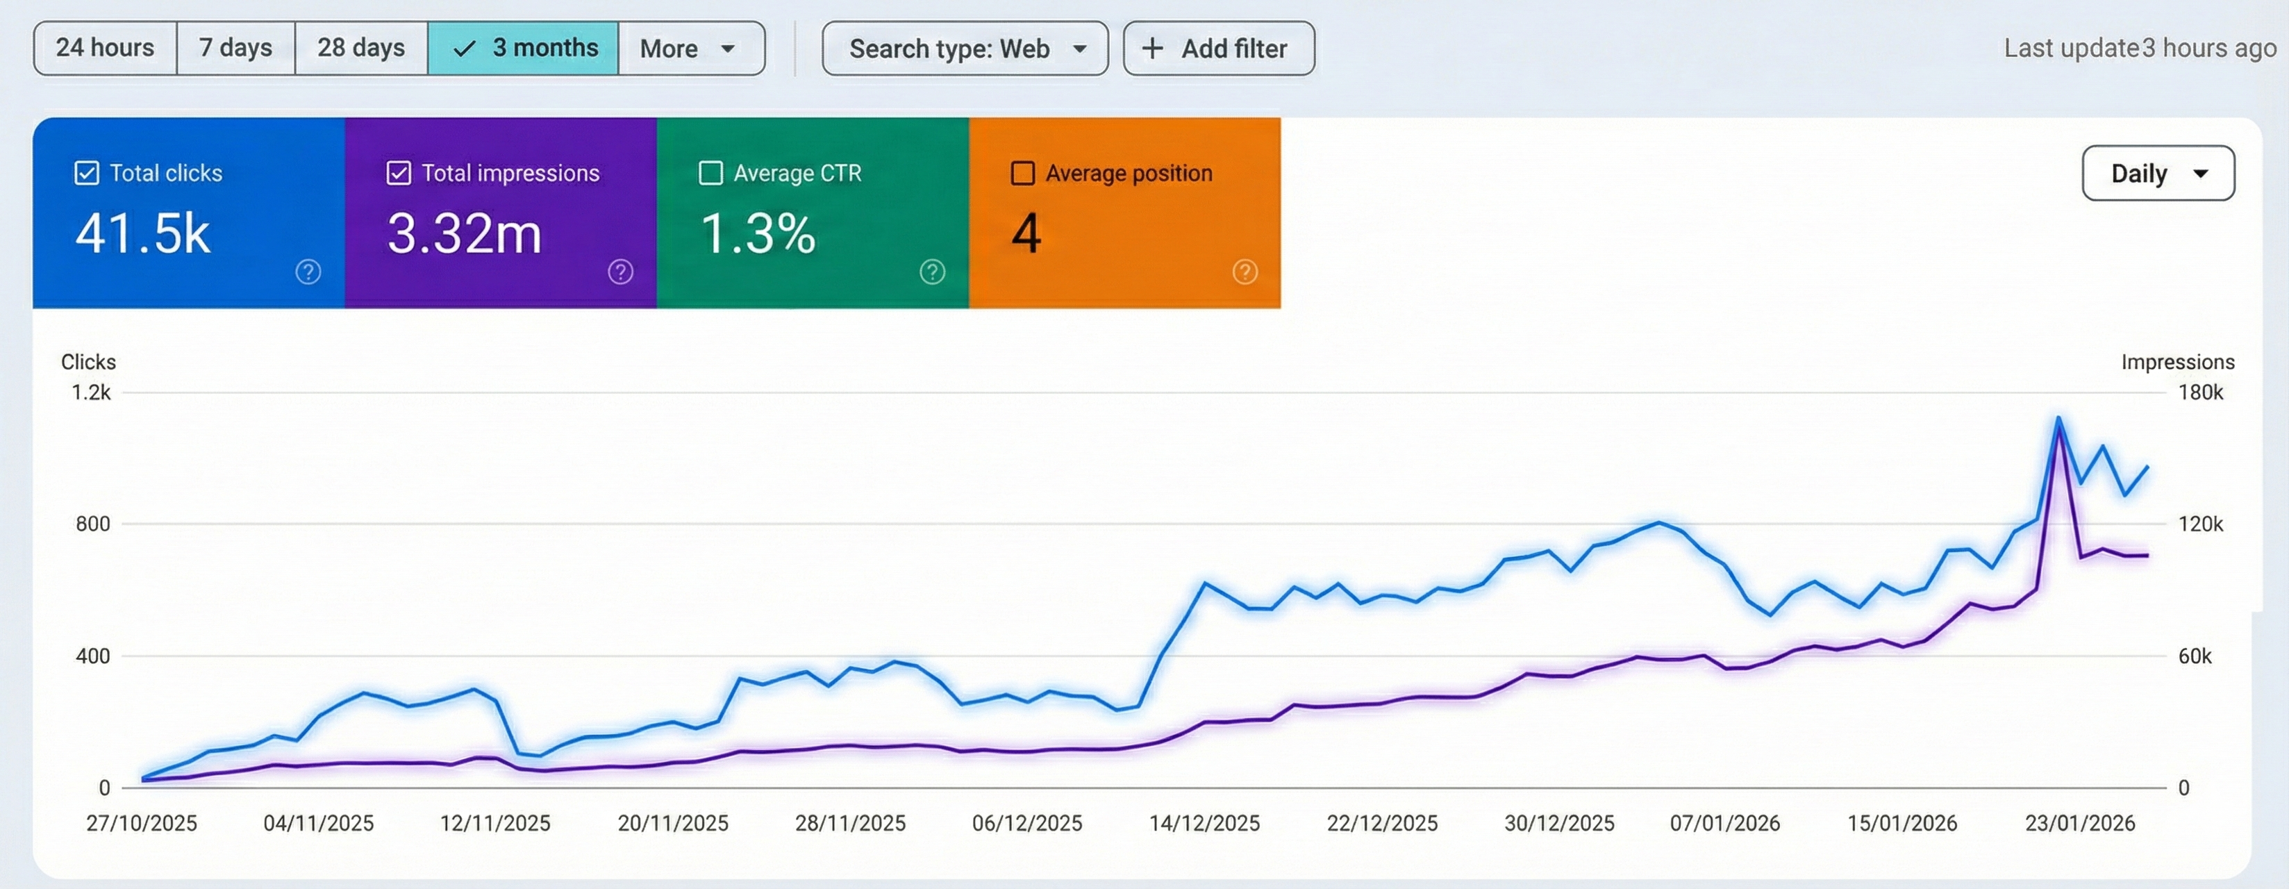This screenshot has height=889, width=2289.
Task: Click the plus icon inside Add filter
Action: tap(1153, 49)
